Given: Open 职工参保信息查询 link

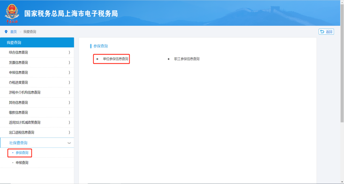Looking at the screenshot, I should tap(187, 59).
